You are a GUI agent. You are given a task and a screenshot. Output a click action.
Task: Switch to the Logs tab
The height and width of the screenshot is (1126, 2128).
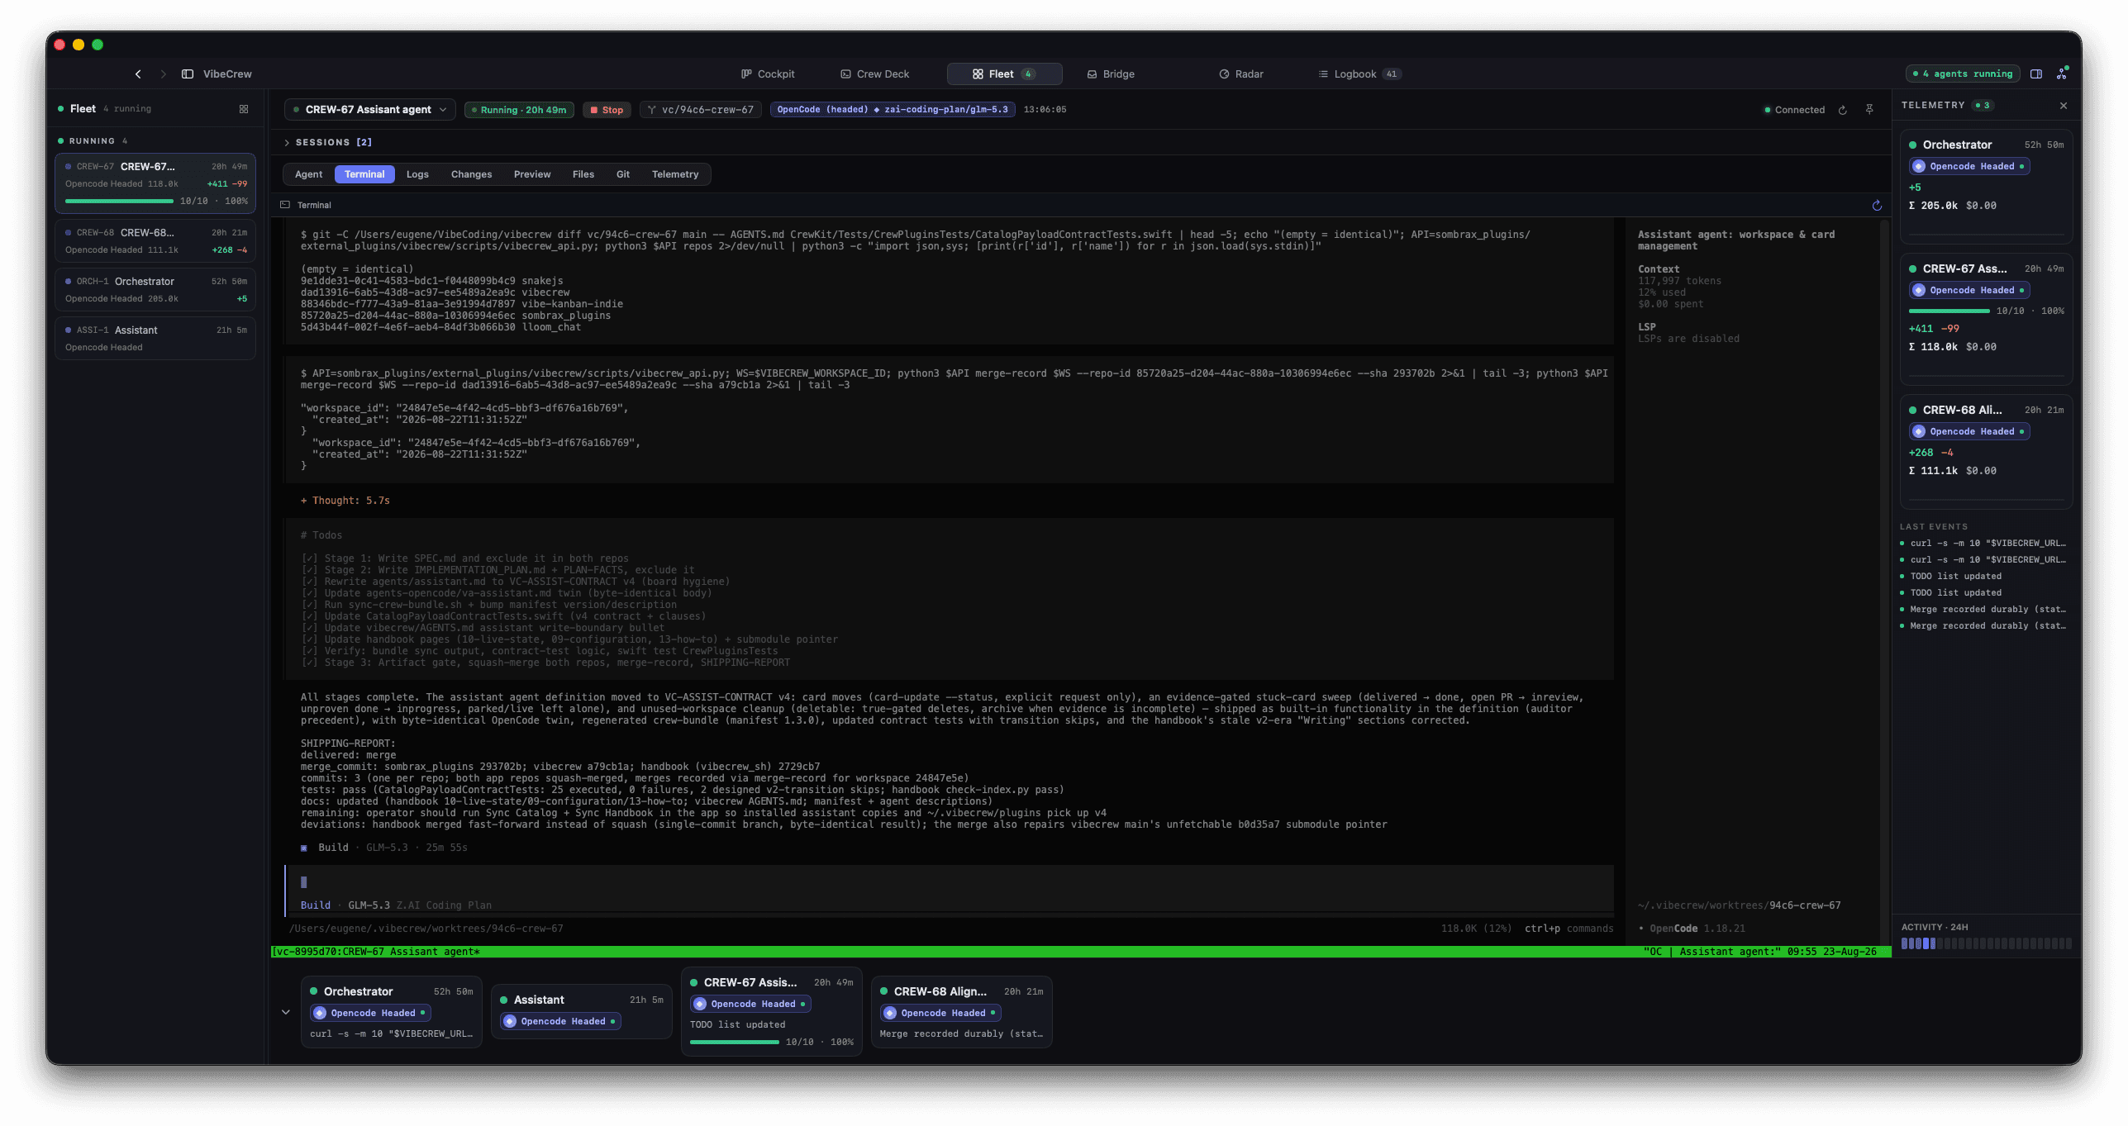click(417, 174)
